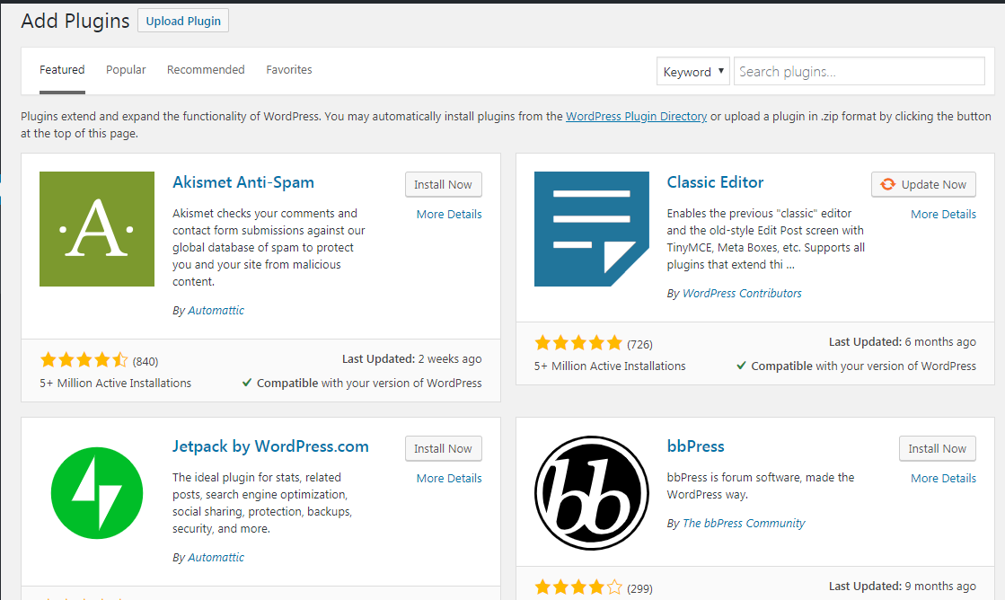Open the Classic Editor title link
Image resolution: width=1005 pixels, height=600 pixels.
coord(715,182)
